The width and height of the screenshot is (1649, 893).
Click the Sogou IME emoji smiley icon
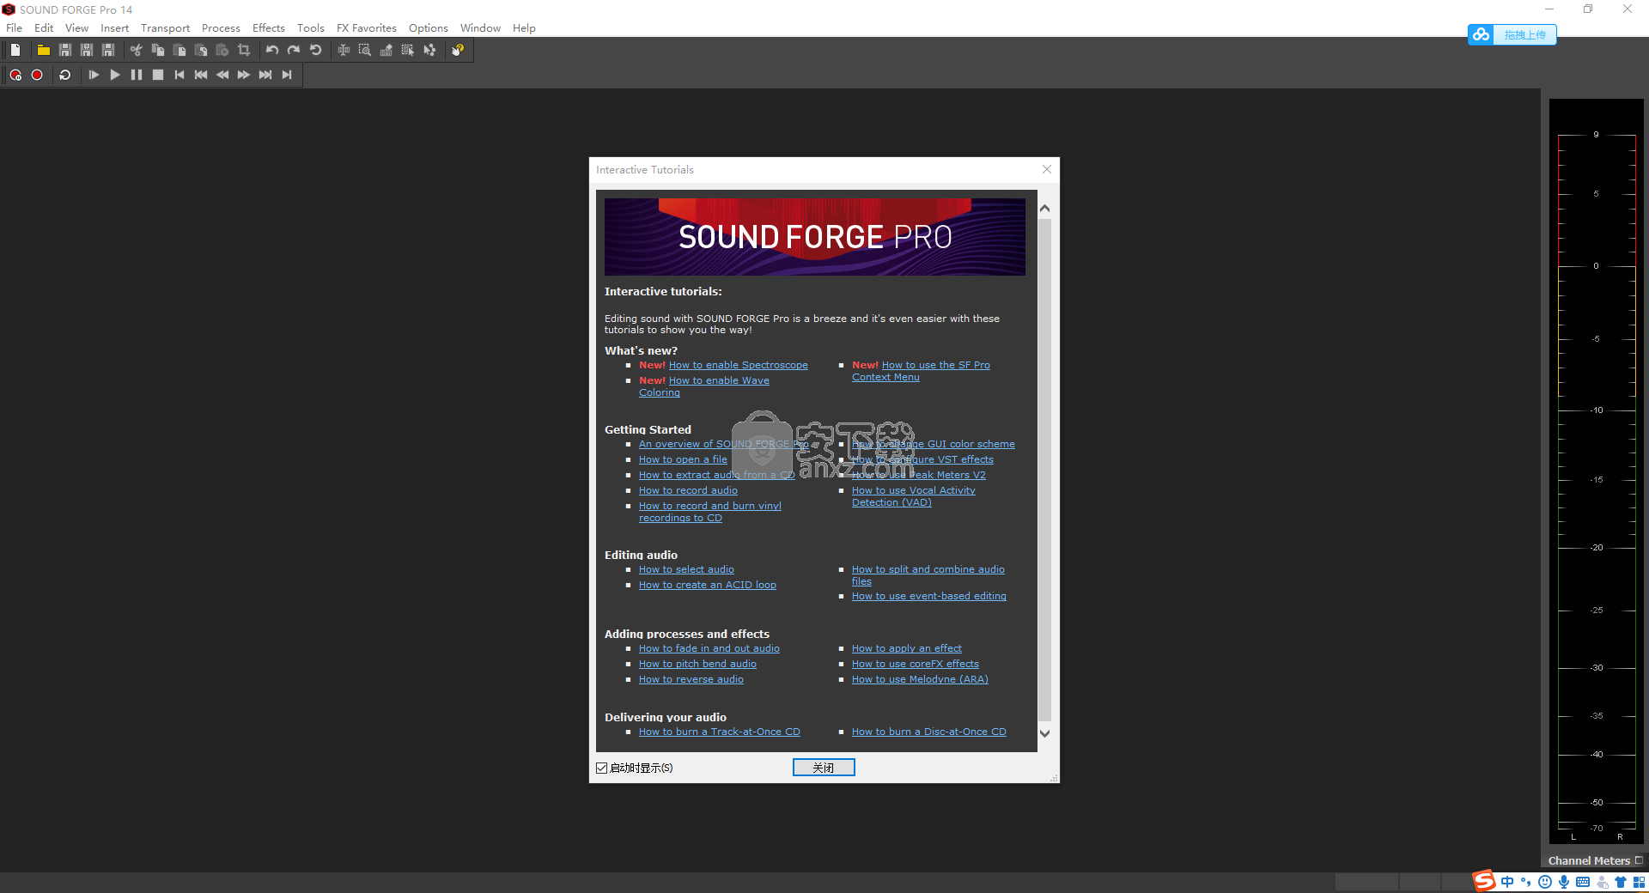point(1545,882)
